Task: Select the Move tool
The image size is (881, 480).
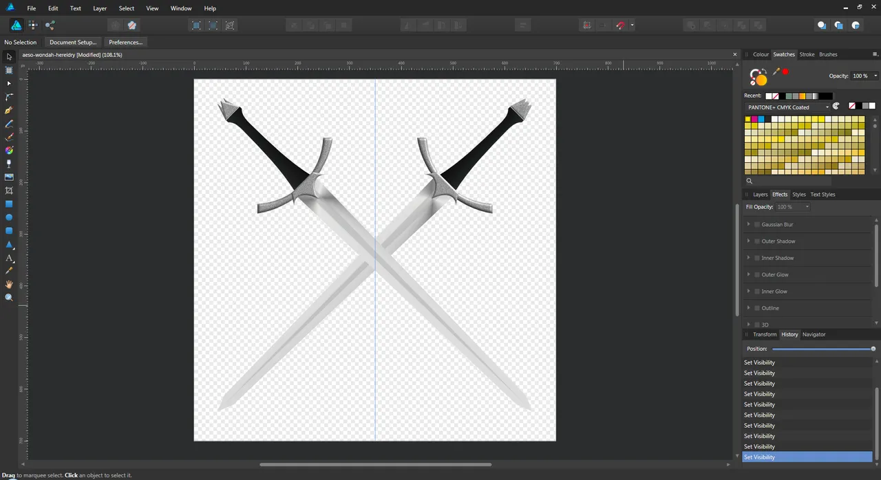Action: coord(9,57)
